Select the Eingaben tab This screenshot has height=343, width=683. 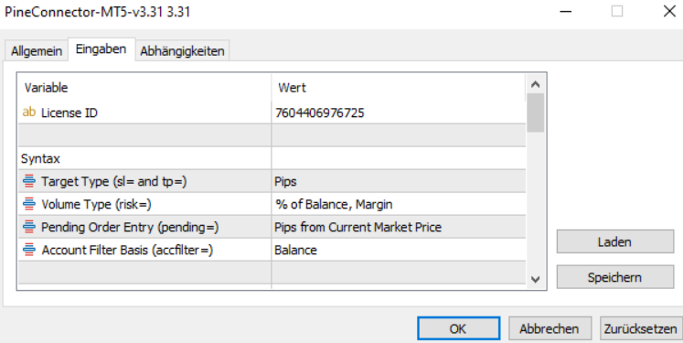[101, 49]
